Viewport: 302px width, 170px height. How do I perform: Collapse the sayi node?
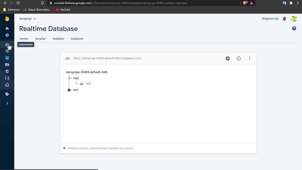69,78
